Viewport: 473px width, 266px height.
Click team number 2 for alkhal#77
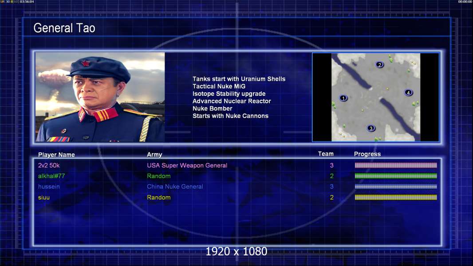pyautogui.click(x=331, y=176)
